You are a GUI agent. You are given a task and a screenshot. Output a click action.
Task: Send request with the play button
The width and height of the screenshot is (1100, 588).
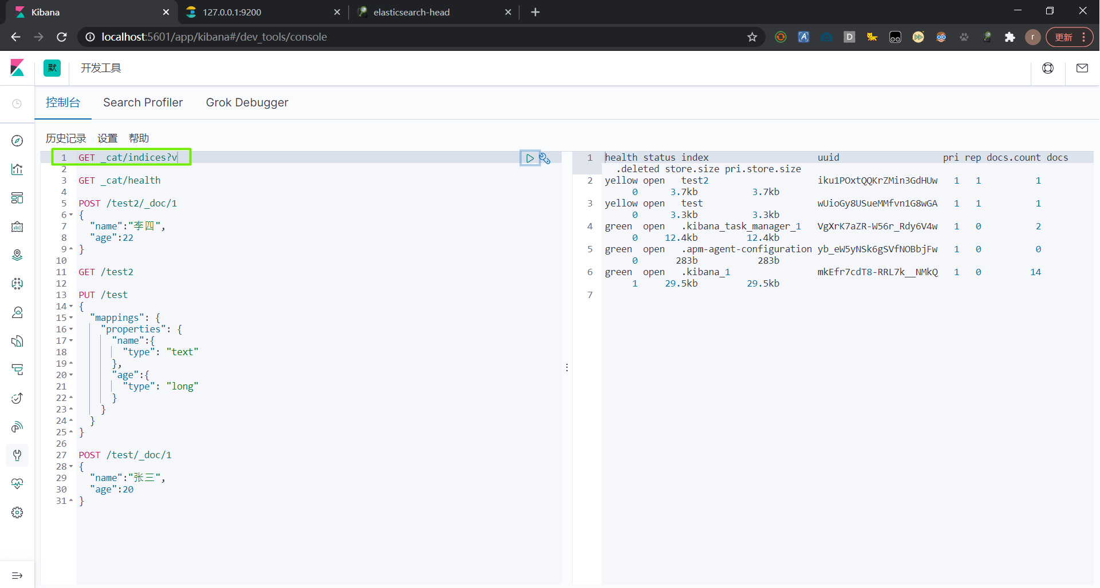(x=530, y=158)
